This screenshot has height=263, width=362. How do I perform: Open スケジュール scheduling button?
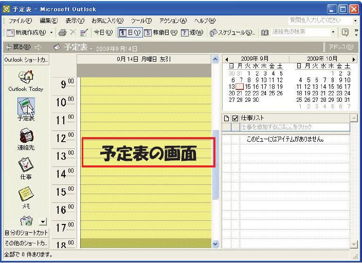coord(232,32)
